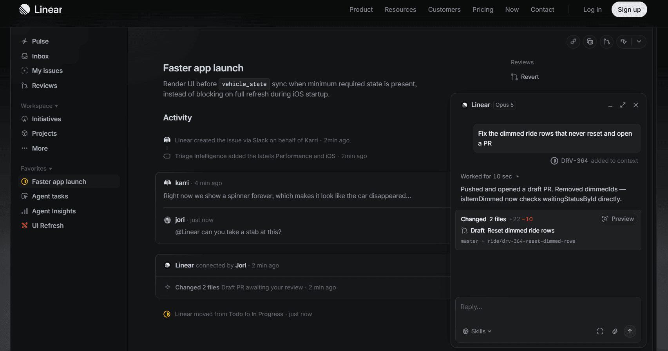Image resolution: width=668 pixels, height=351 pixels.
Task: Click the In Progress status icon in activity
Action: point(167,314)
